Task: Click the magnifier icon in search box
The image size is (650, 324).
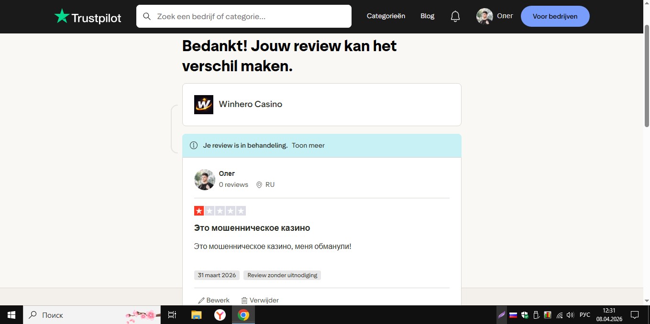Action: (147, 16)
